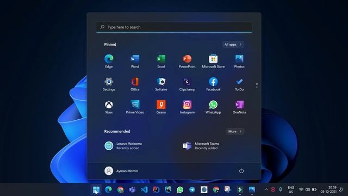Launch the Xbox app
The width and height of the screenshot is (348, 196).
click(109, 107)
